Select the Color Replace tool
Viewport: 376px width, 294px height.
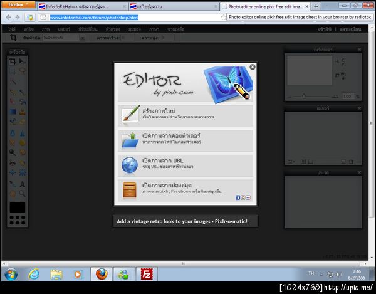point(13,122)
